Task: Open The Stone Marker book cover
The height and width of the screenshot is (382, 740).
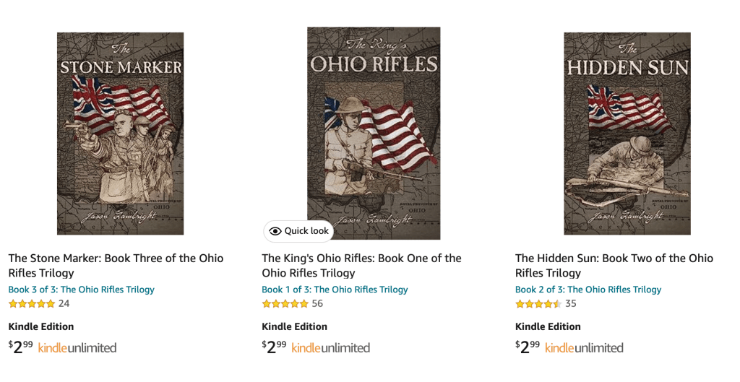Action: [x=120, y=134]
